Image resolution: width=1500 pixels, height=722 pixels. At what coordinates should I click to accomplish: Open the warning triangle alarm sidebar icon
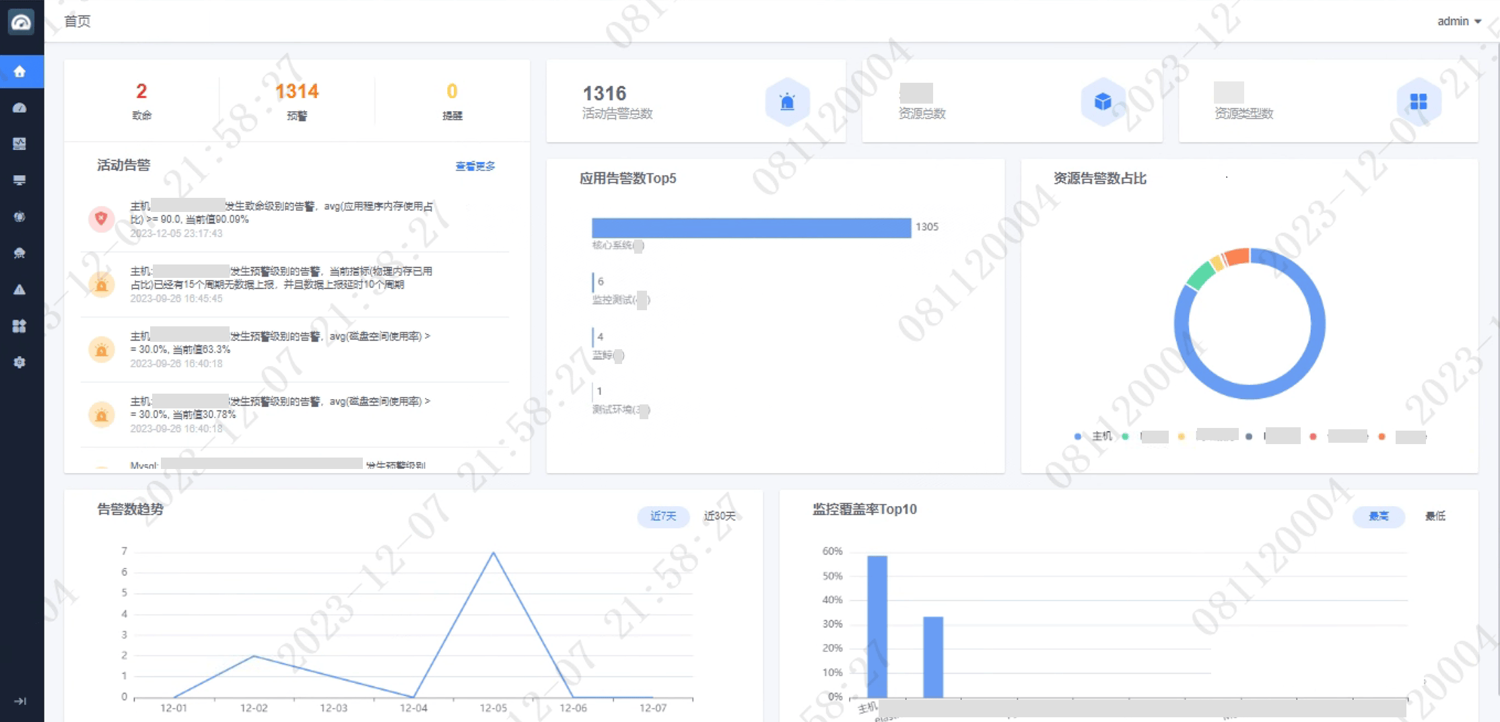pyautogui.click(x=20, y=289)
